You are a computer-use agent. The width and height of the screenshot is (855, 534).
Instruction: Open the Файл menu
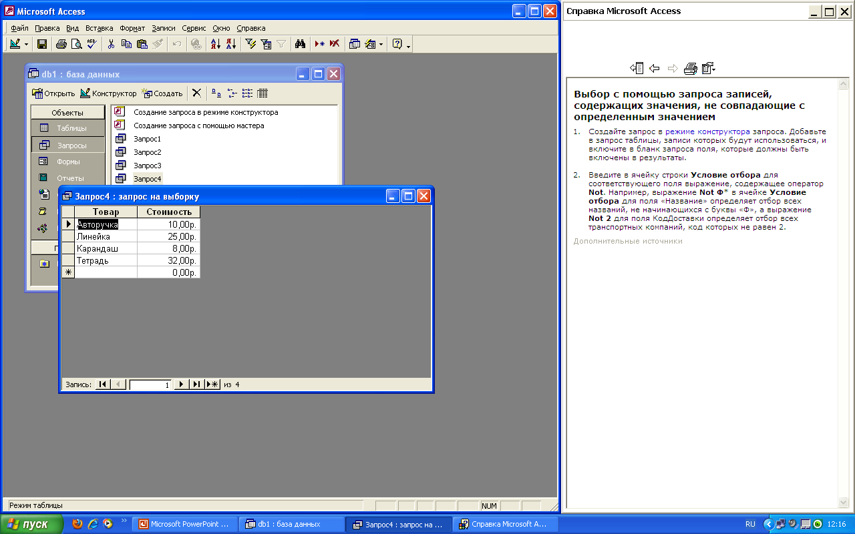[19, 28]
